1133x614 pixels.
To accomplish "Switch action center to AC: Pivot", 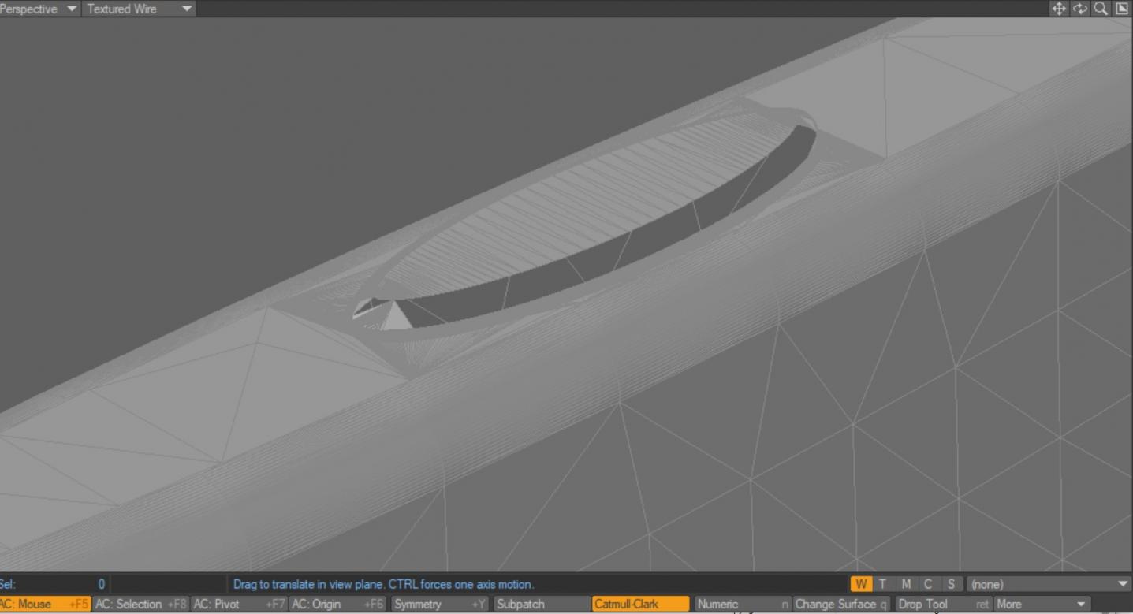I will pyautogui.click(x=239, y=605).
